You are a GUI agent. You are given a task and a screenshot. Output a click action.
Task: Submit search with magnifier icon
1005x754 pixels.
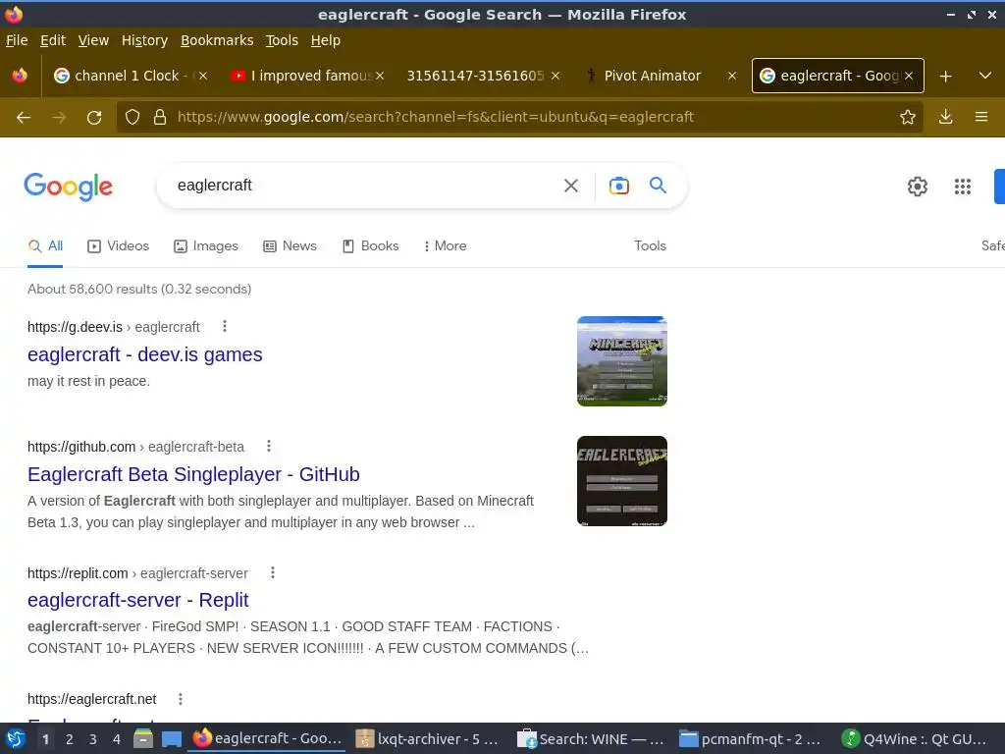click(x=658, y=186)
